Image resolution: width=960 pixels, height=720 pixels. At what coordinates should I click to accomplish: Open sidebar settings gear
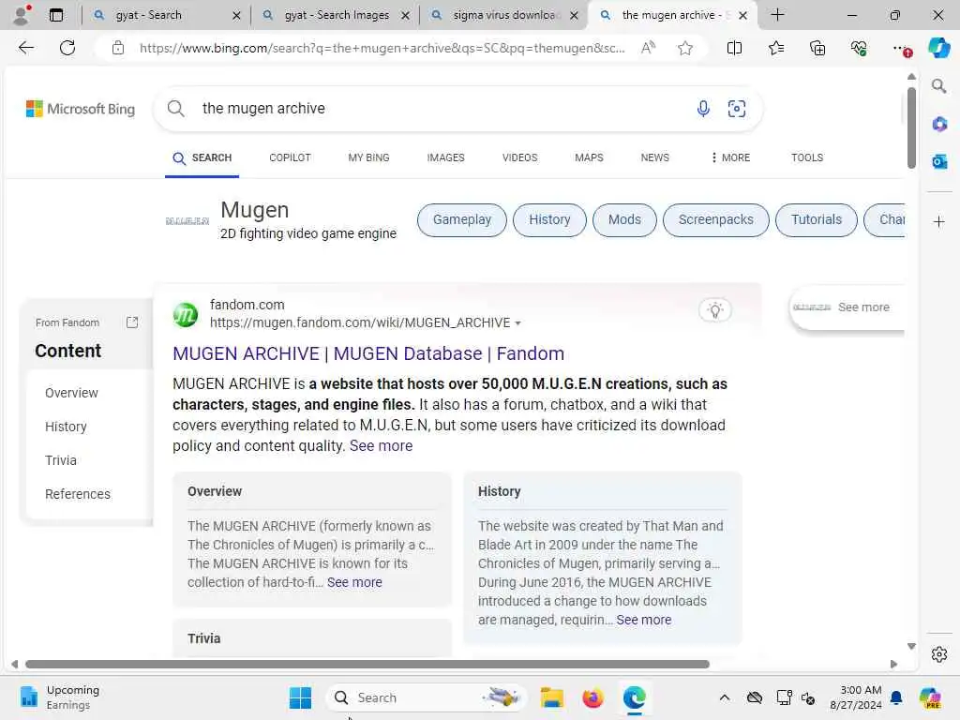point(938,654)
